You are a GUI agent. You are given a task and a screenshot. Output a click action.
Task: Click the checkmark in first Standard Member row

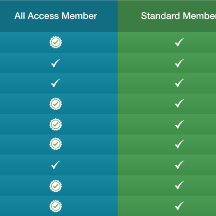coord(179,42)
